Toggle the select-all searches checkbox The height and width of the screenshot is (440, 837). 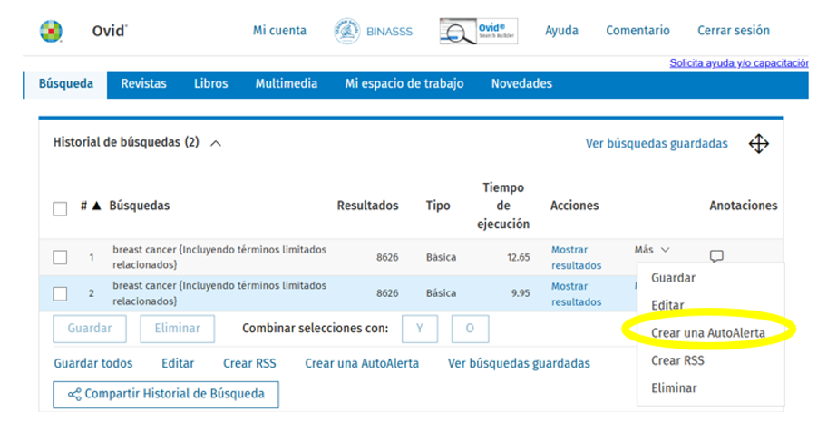60,208
